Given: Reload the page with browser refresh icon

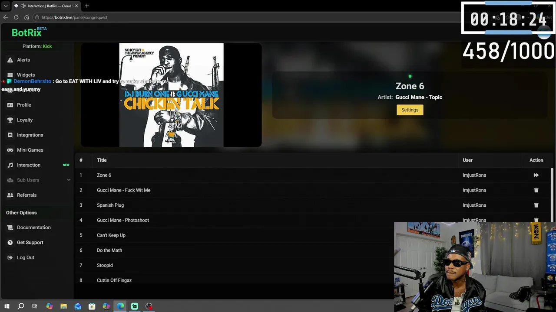Looking at the screenshot, I should point(16,17).
